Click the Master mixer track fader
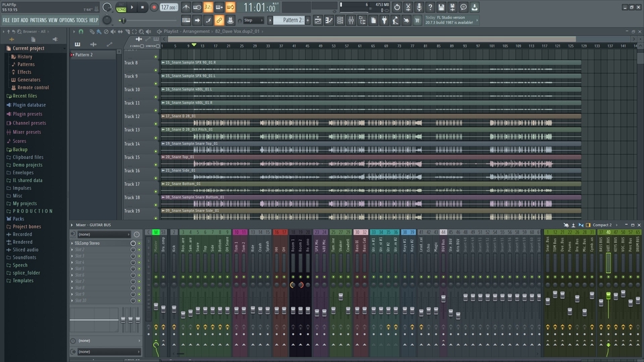This screenshot has height=362, width=644. point(156,306)
